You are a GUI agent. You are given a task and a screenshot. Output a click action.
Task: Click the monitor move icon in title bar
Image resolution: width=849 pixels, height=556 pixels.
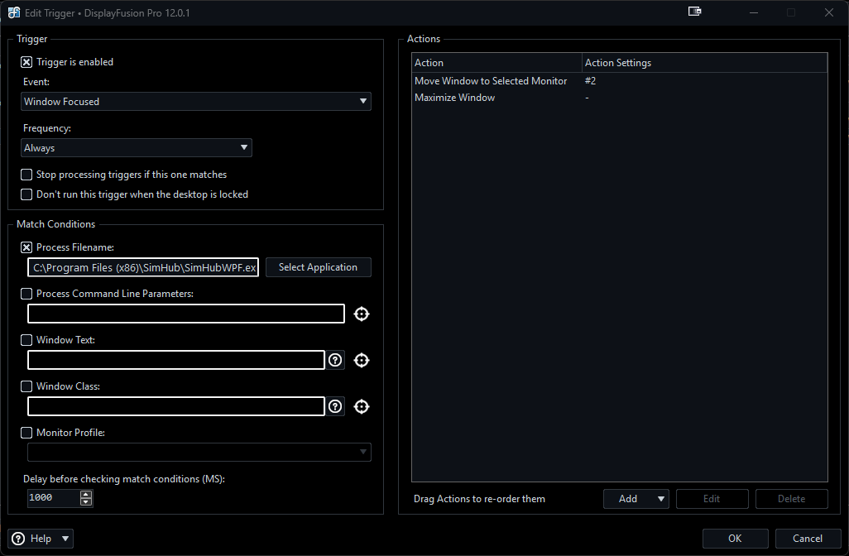694,12
